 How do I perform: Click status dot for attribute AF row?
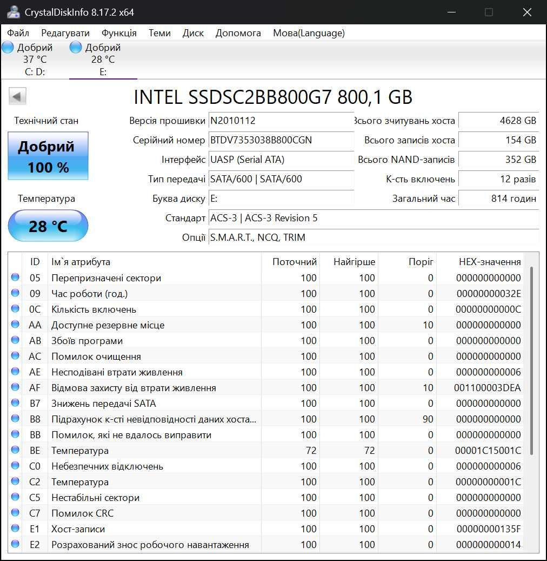[15, 387]
